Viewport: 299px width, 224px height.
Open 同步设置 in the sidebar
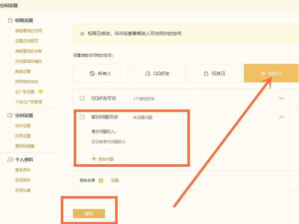point(23,125)
